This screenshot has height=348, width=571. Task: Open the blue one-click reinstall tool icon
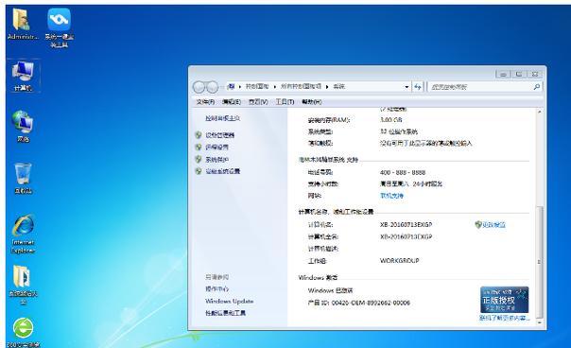(x=59, y=27)
